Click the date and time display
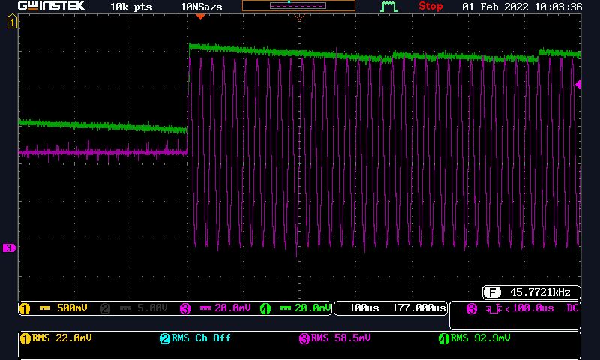Viewport: 600px width, 360px height. [x=522, y=7]
